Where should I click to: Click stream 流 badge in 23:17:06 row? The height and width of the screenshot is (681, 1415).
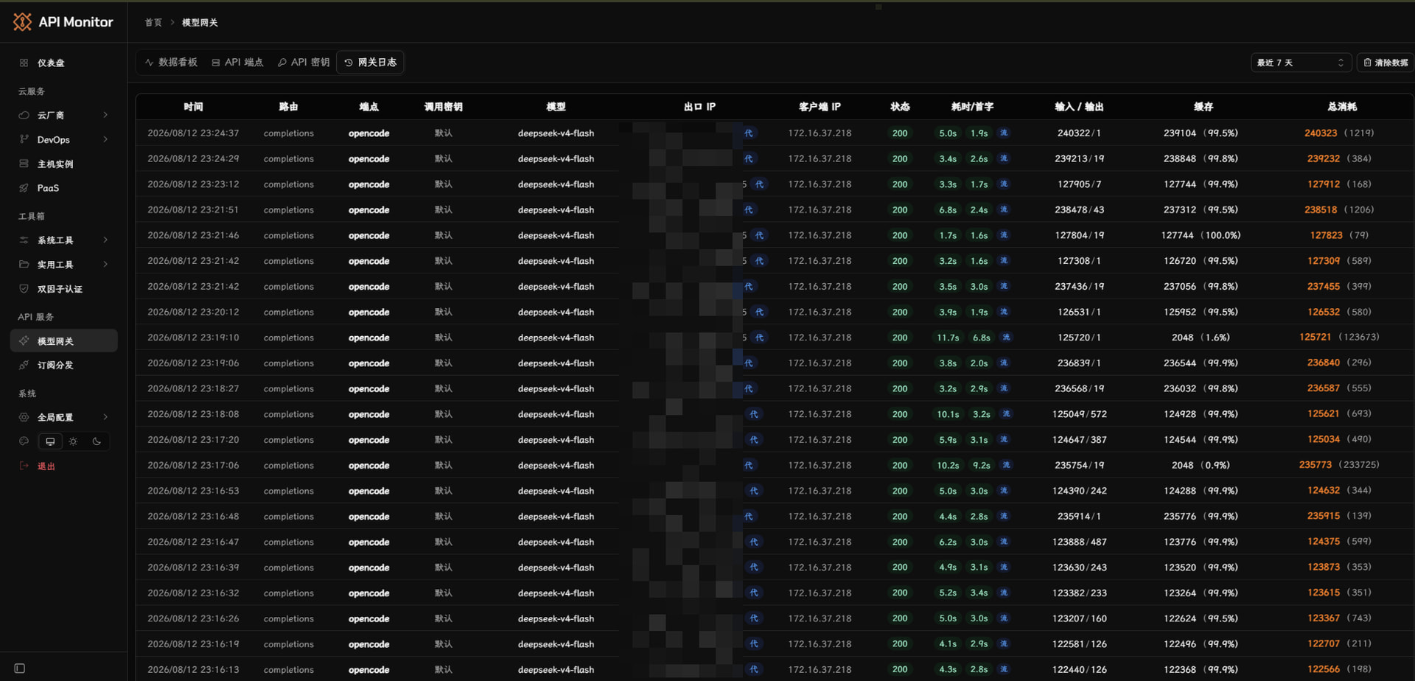tap(1007, 465)
